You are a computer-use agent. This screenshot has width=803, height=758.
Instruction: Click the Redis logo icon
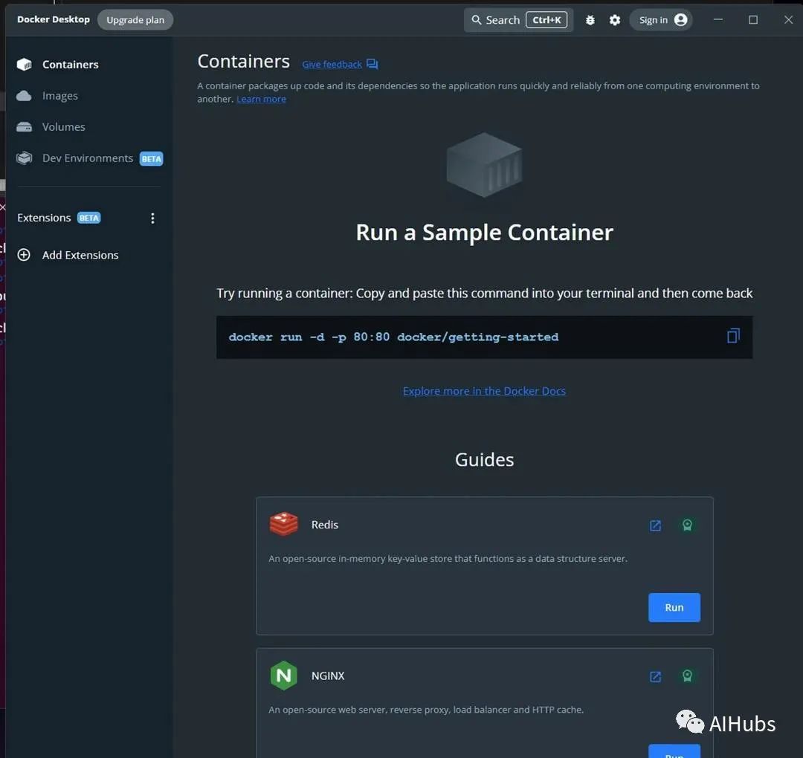284,525
